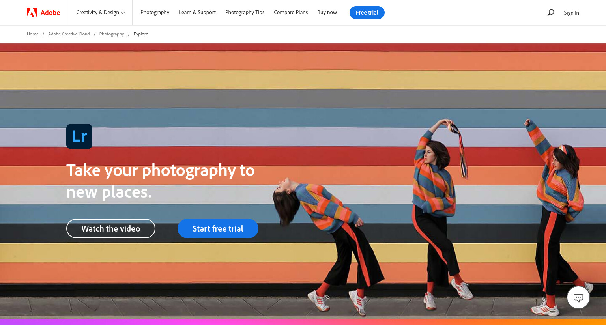Screen dimensions: 606x325
Task: Choose Buy now in the top bar
Action: point(327,13)
